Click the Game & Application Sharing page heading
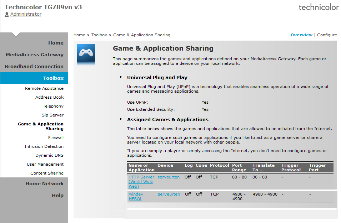The width and height of the screenshot is (341, 223). tap(163, 48)
